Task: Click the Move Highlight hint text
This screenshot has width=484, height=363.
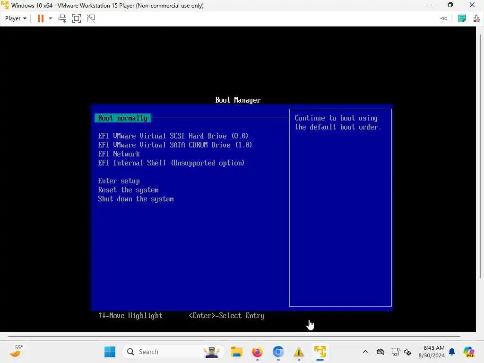Action: click(x=130, y=315)
